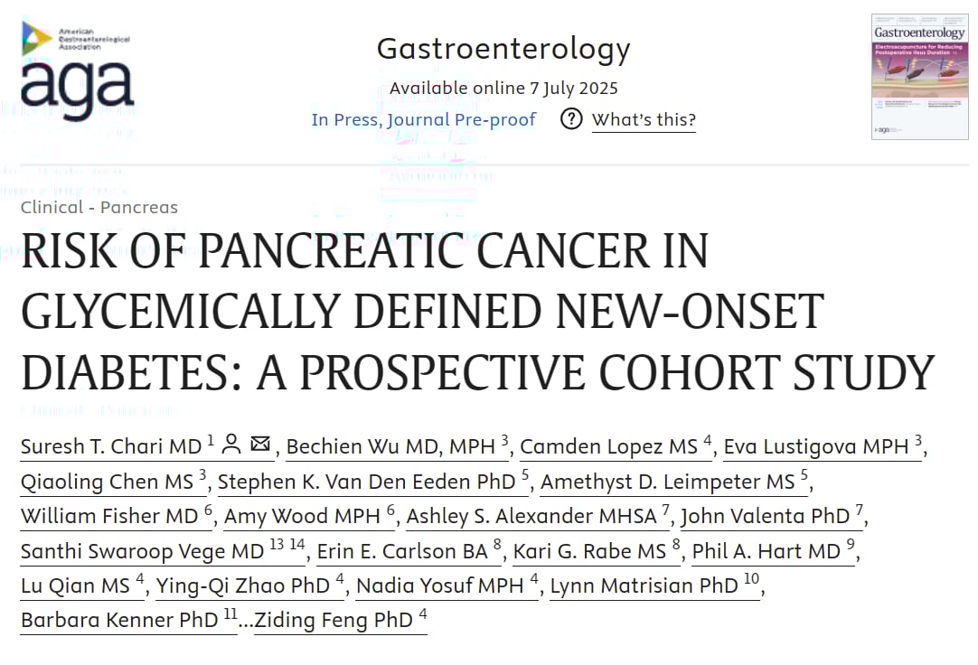Click the AGA logo
978x665 pixels.
(78, 70)
